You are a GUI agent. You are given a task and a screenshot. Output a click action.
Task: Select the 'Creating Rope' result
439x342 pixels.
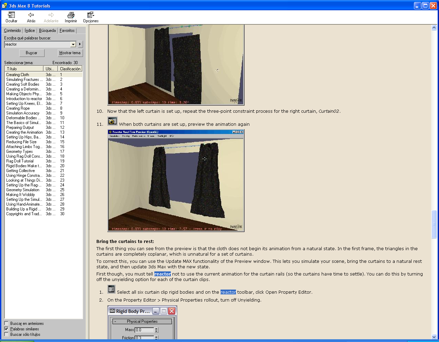(18, 108)
